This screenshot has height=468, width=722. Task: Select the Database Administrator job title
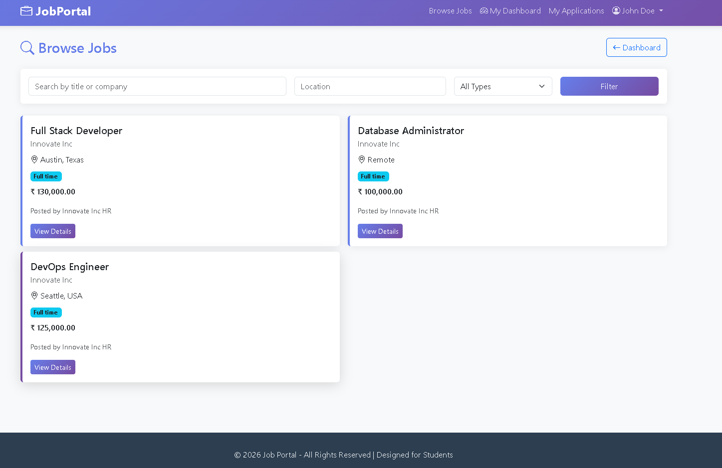coord(411,131)
